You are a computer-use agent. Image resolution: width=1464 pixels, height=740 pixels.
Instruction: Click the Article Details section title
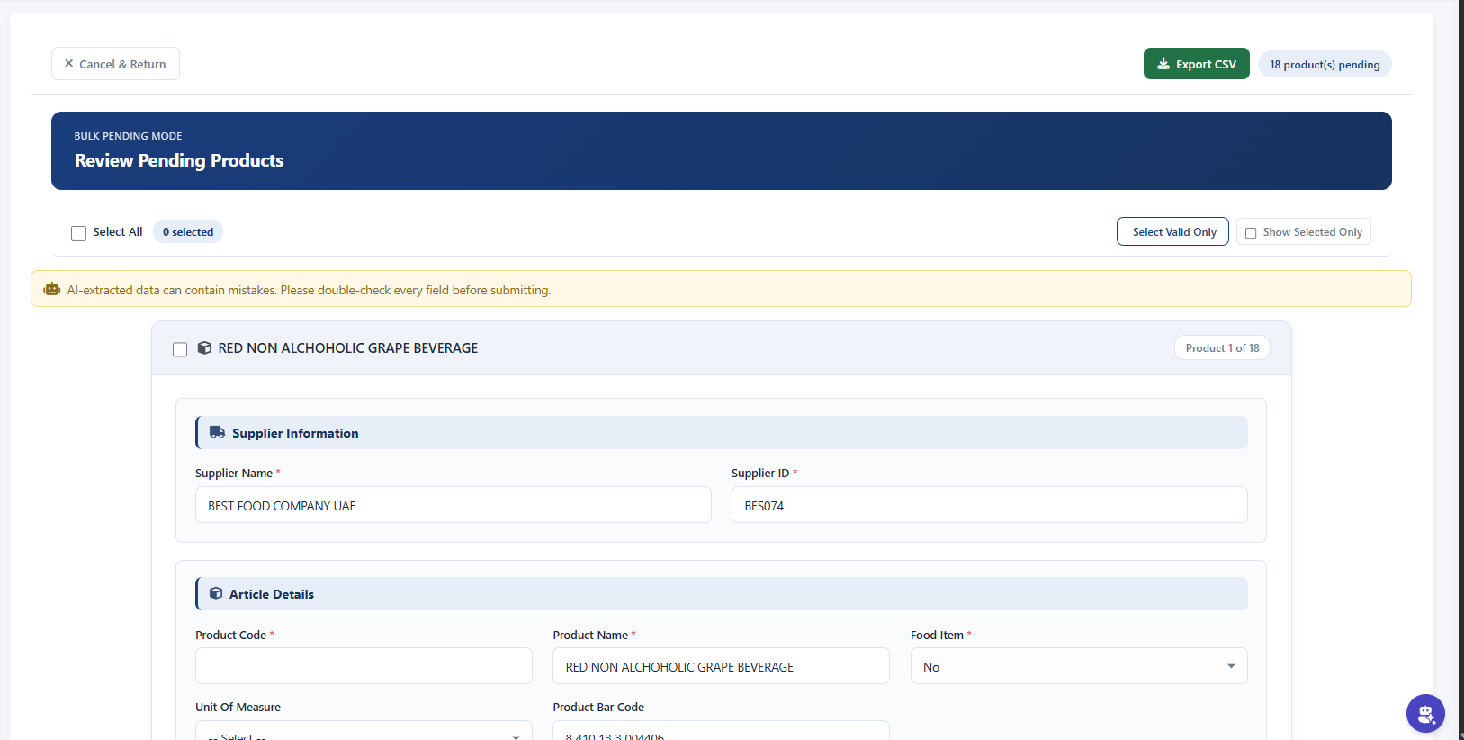[272, 594]
